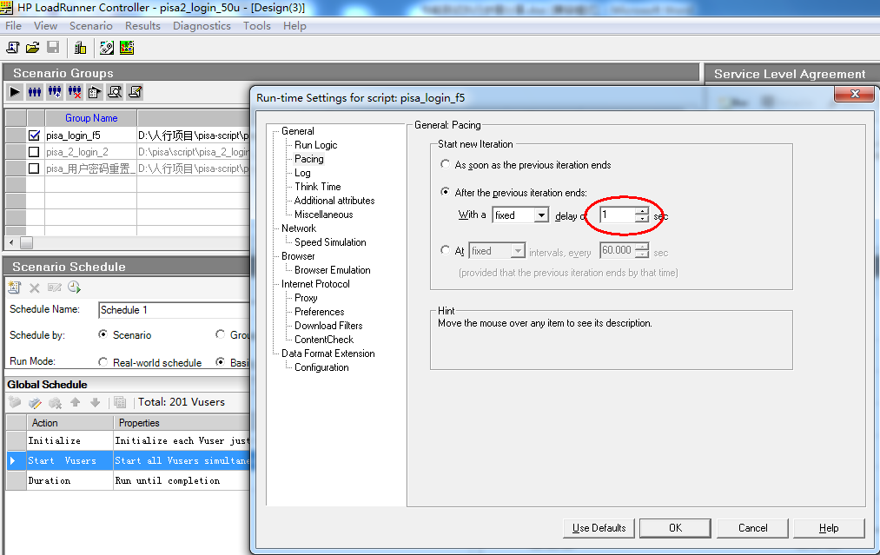Select 'As soon as the previous iteration ends'

click(x=446, y=164)
